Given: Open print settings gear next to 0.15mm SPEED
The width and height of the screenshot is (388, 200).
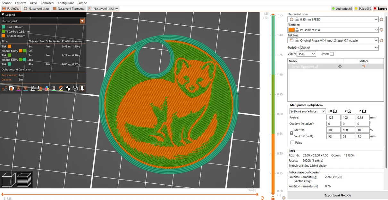Looking at the screenshot, I should coord(381,20).
